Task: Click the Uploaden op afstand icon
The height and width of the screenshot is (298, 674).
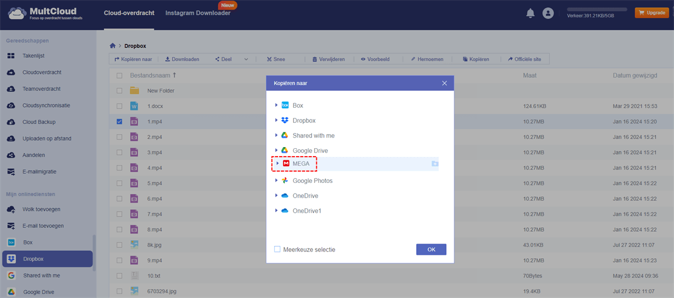Action: tap(11, 139)
